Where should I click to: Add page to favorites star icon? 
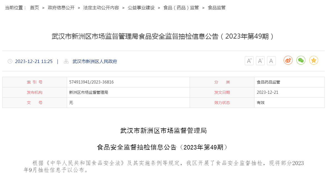314,60
